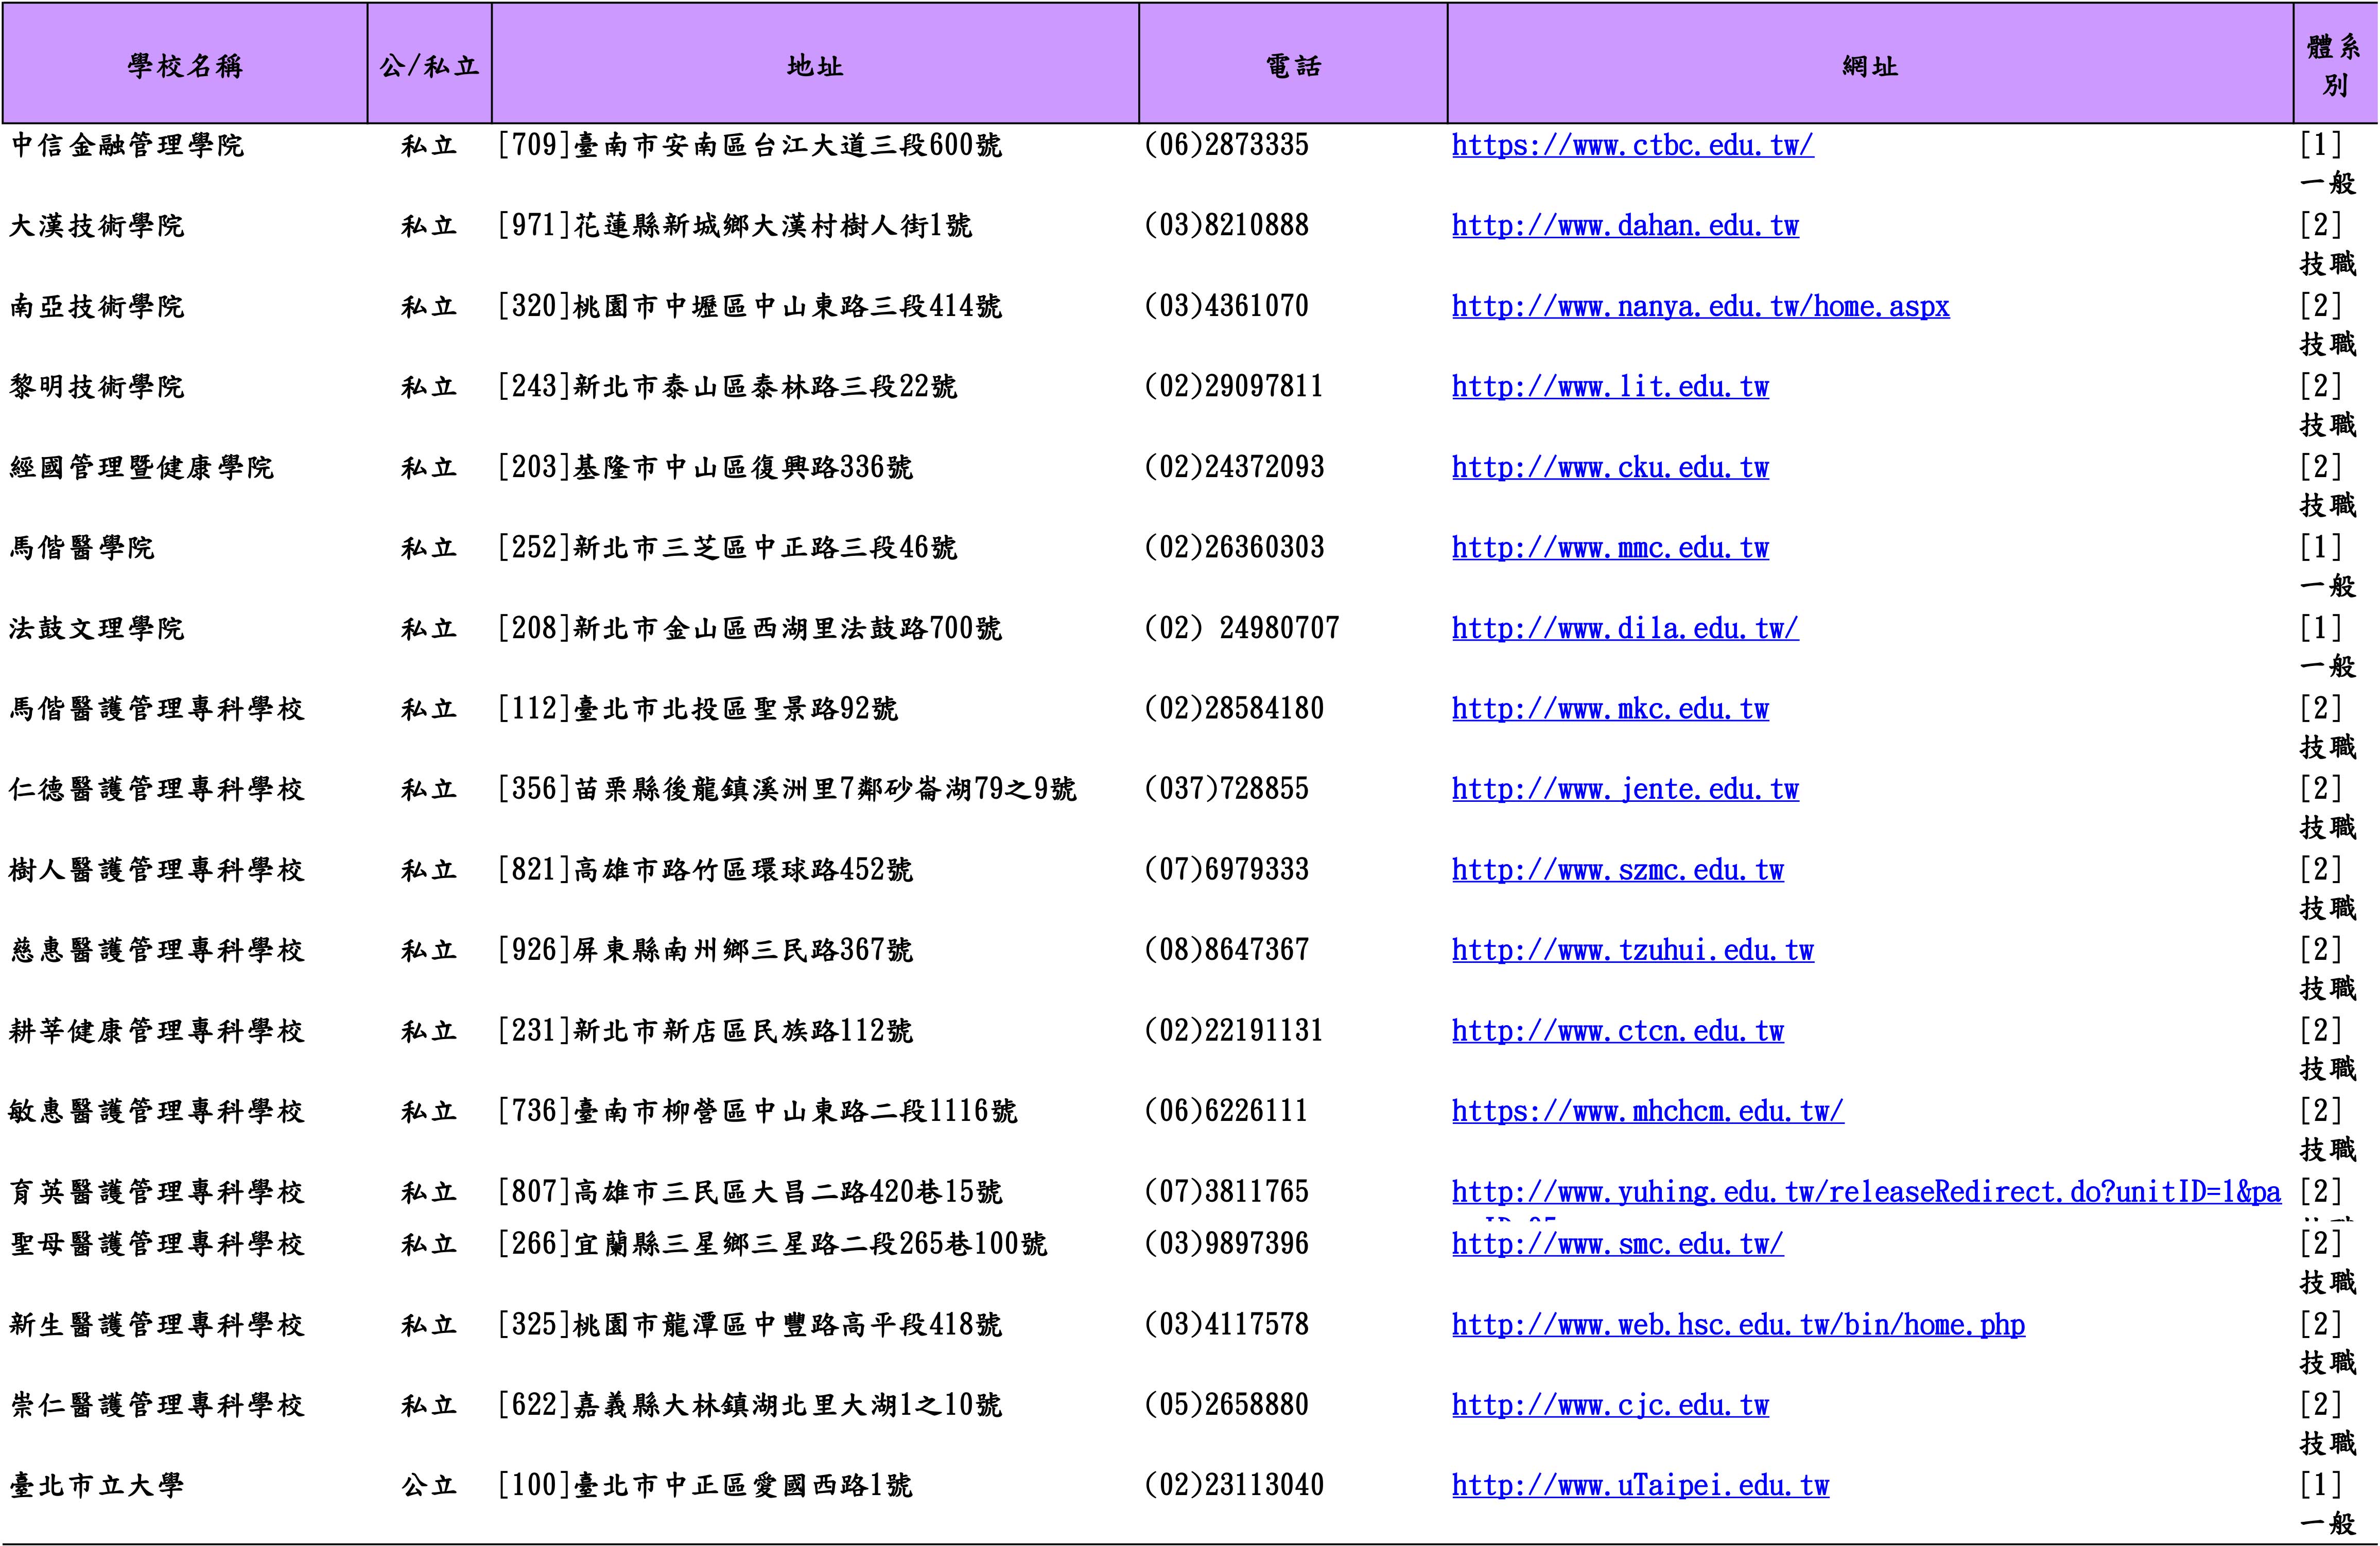2380x1546 pixels.
Task: Follow the www.cku.edu.tw hyperlink
Action: [1610, 468]
